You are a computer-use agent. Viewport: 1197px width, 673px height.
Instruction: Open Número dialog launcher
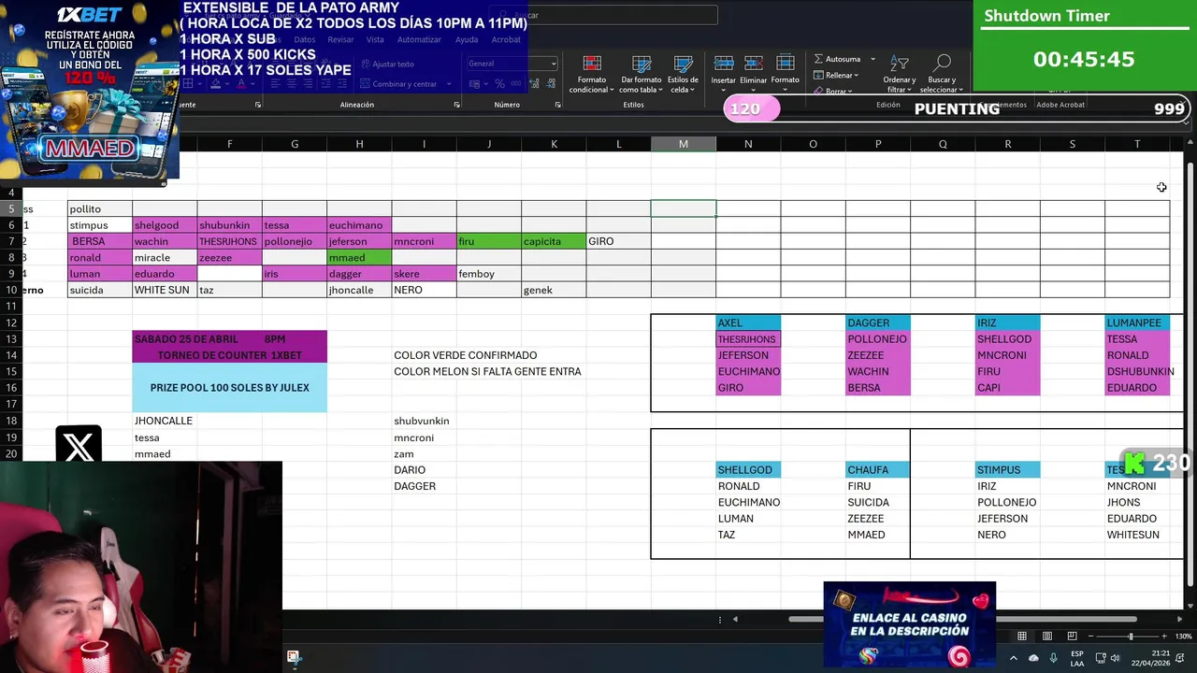[x=557, y=105]
